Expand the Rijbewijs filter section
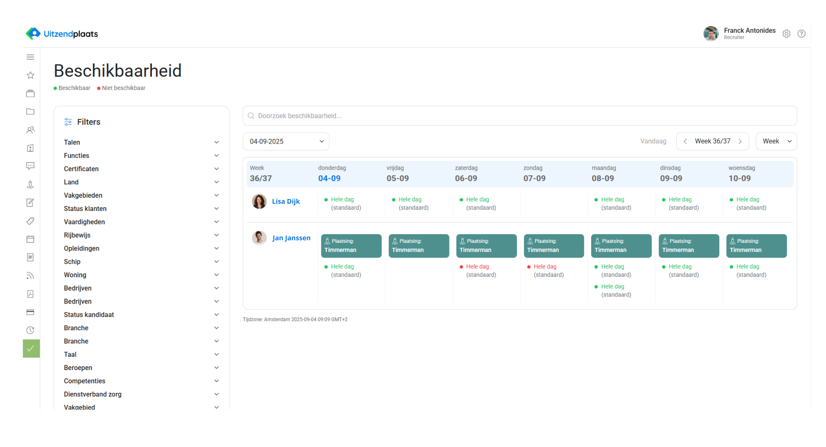 click(x=141, y=235)
